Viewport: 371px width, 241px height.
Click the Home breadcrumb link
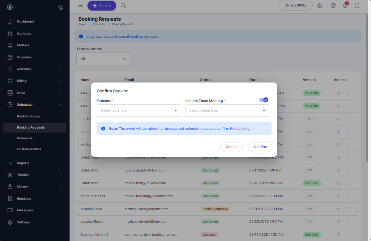(x=83, y=24)
